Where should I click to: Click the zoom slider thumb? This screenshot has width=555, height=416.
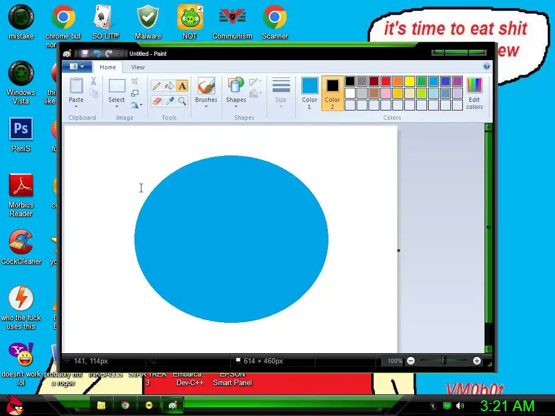click(444, 361)
